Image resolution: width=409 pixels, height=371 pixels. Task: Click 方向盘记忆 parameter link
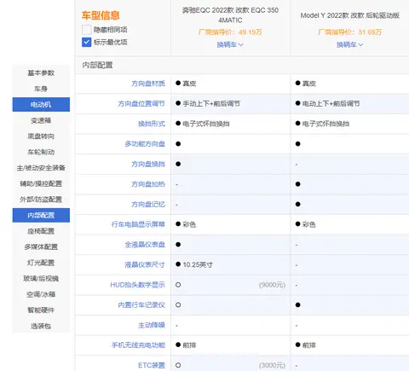point(148,204)
